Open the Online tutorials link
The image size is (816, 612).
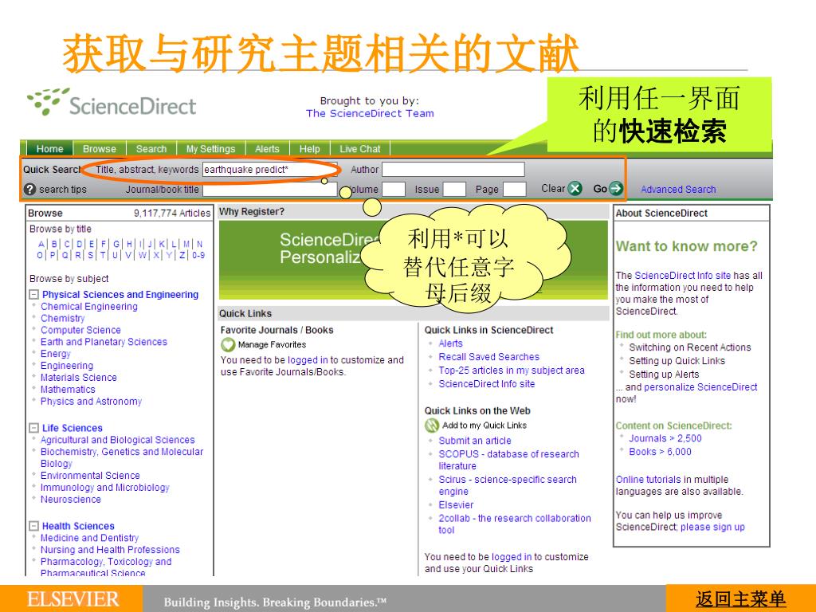click(649, 479)
